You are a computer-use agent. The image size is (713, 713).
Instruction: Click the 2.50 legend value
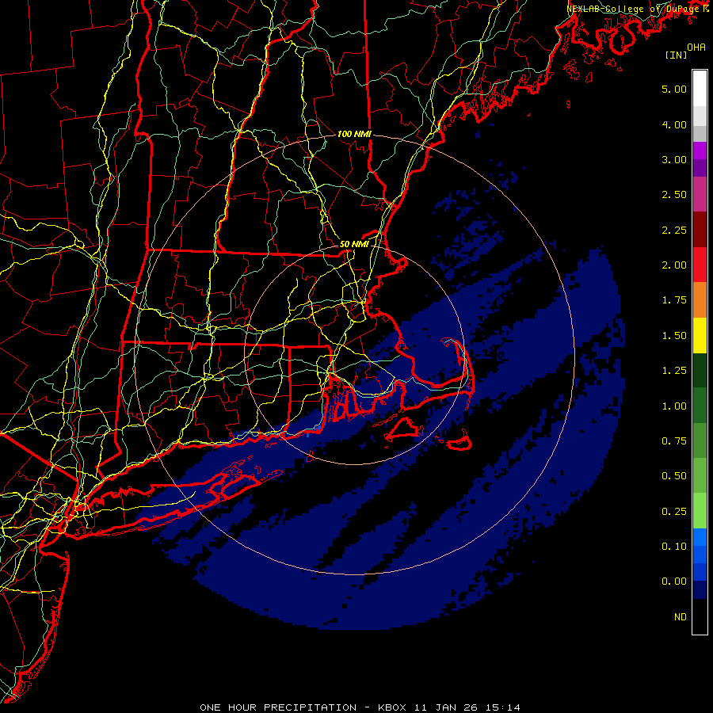pyautogui.click(x=674, y=195)
